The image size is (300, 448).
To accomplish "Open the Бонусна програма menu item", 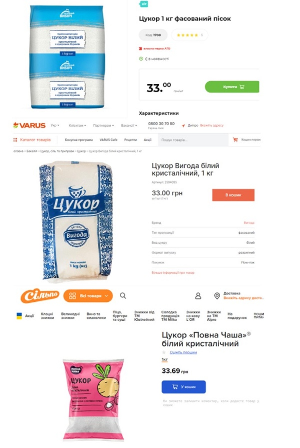I will tap(79, 140).
